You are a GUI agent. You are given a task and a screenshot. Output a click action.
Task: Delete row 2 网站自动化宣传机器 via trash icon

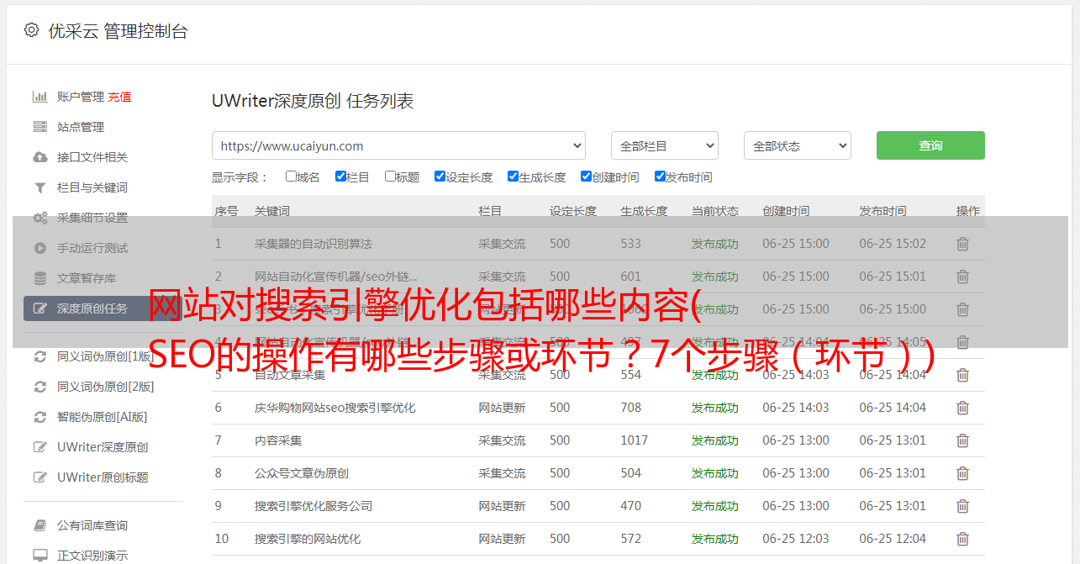point(963,277)
